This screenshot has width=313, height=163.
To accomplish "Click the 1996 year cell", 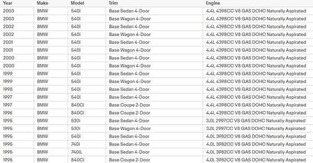I will (17, 113).
